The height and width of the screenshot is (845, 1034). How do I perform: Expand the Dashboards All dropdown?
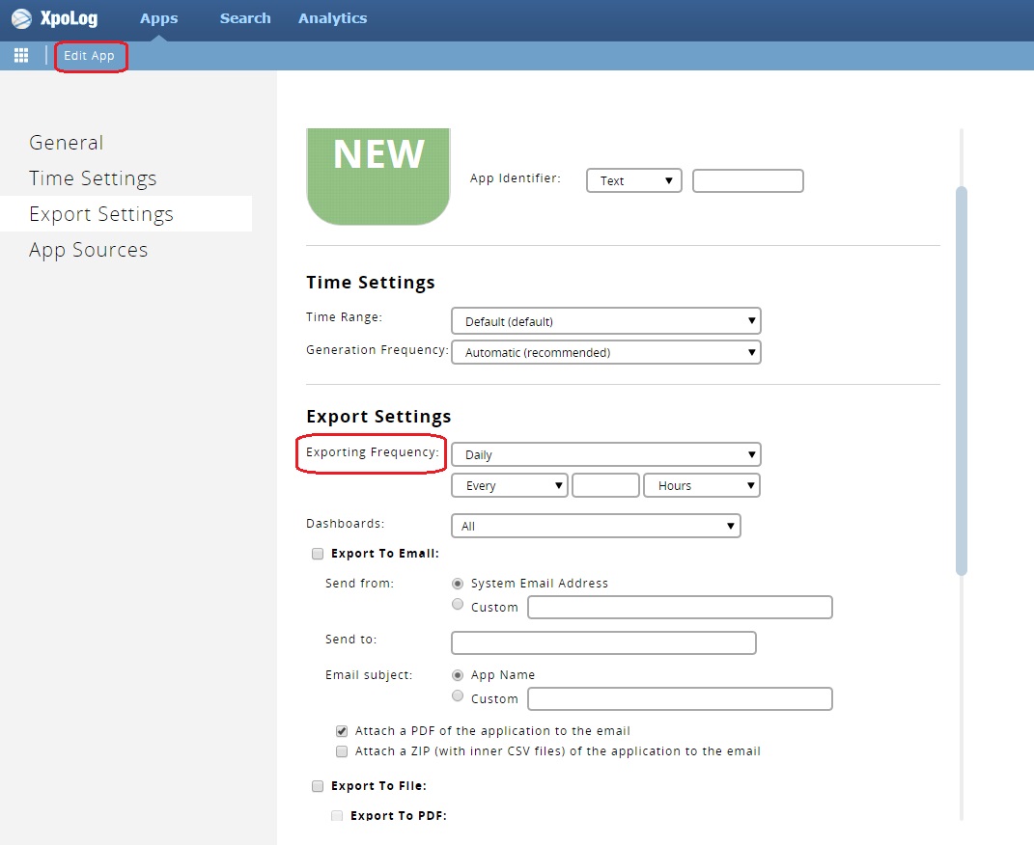tap(596, 526)
